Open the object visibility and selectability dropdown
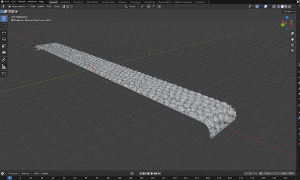The image size is (300, 180). pos(251,7)
